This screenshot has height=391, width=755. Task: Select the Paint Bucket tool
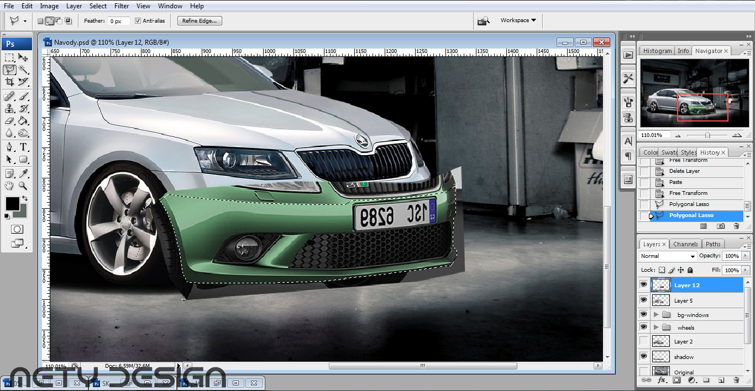23,121
